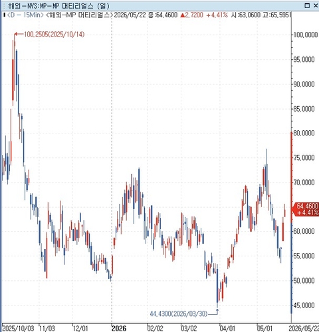
Task: Click the change value '▲2.7200'
Action: 191,15
